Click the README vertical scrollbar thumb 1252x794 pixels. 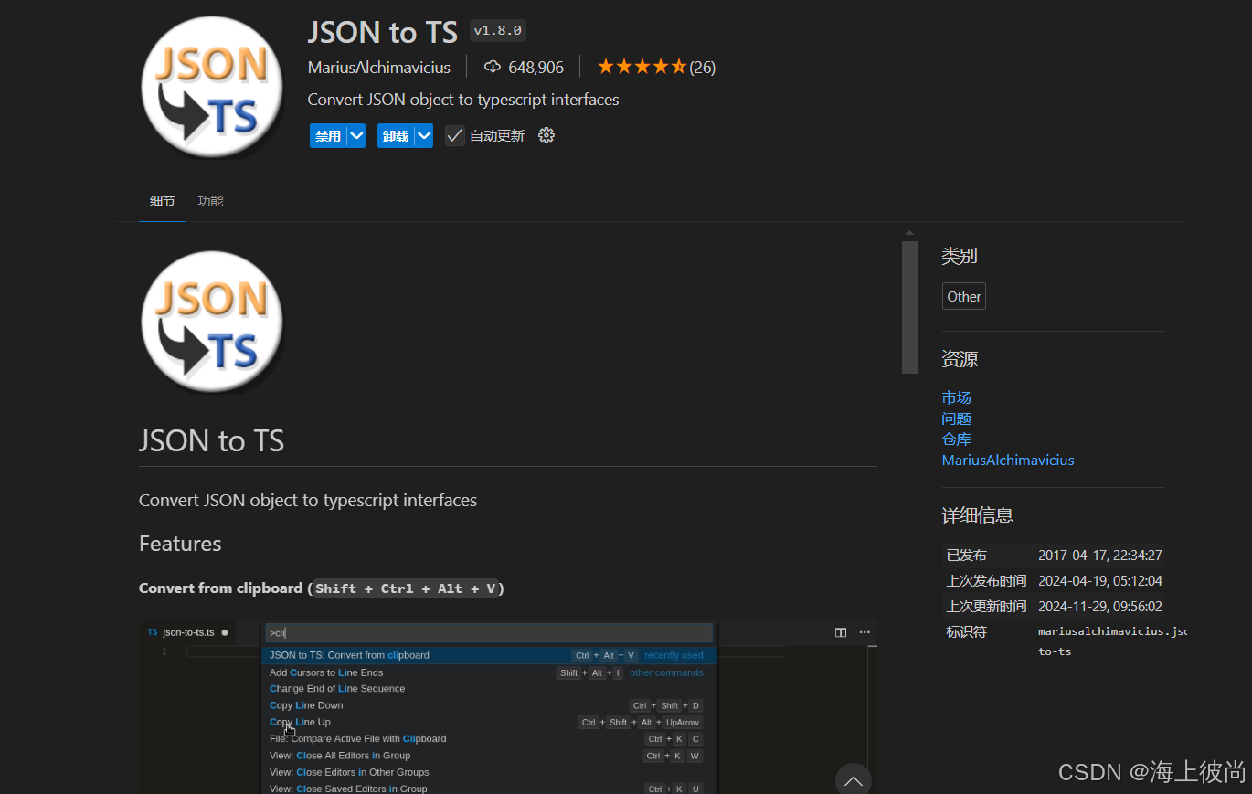pos(909,307)
